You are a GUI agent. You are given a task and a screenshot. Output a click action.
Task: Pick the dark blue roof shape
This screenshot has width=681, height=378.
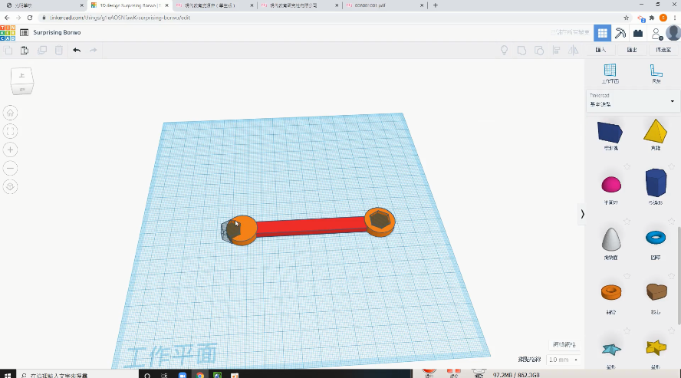(x=610, y=133)
